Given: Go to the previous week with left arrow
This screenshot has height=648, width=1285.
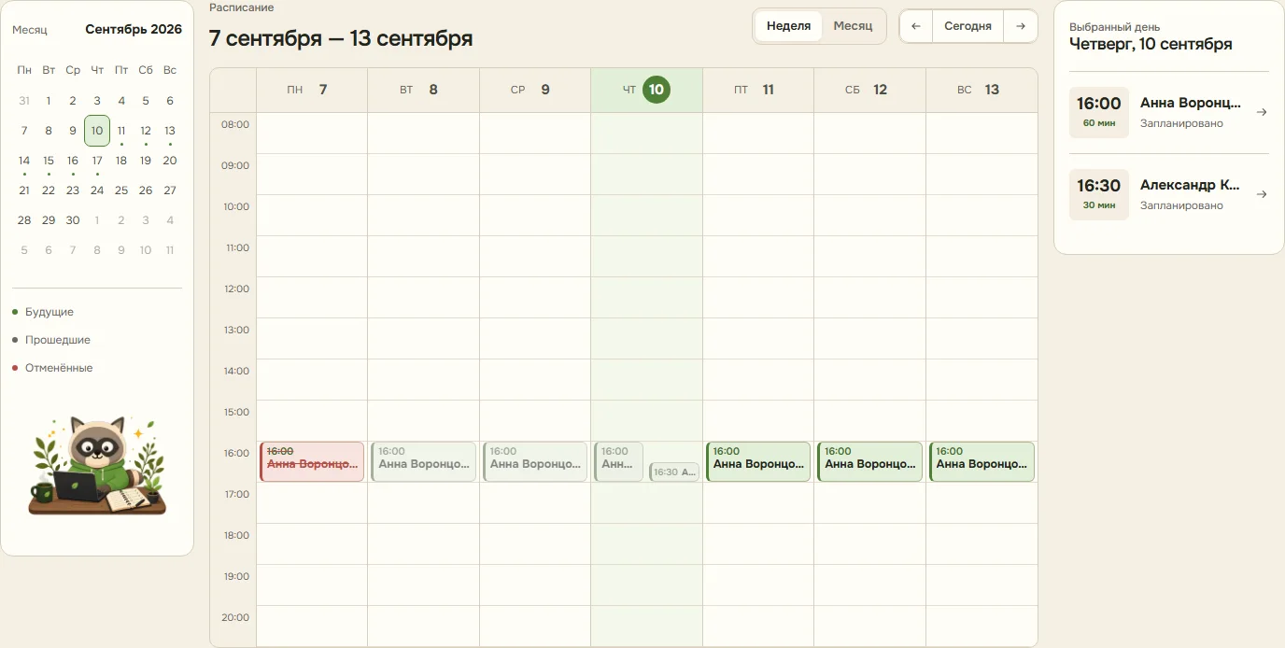Looking at the screenshot, I should (x=915, y=26).
